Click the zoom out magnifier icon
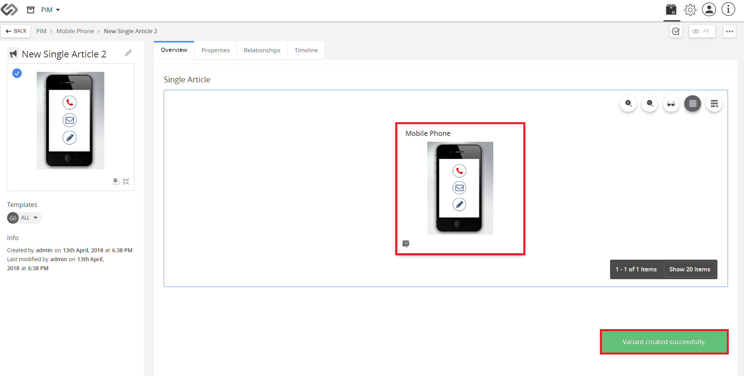Screen dimensions: 744x376 point(650,103)
